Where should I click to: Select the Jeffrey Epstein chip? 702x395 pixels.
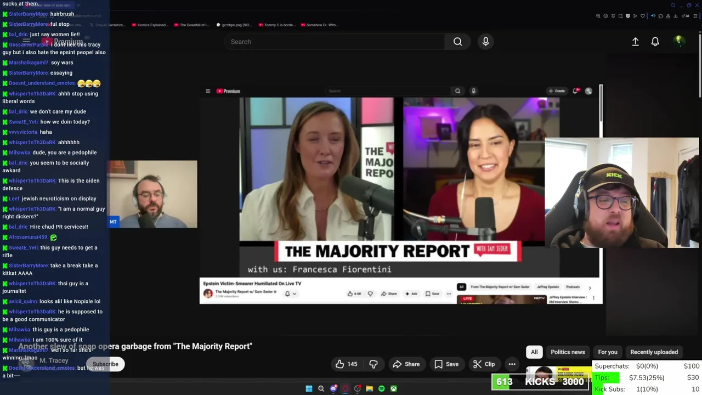(x=548, y=287)
